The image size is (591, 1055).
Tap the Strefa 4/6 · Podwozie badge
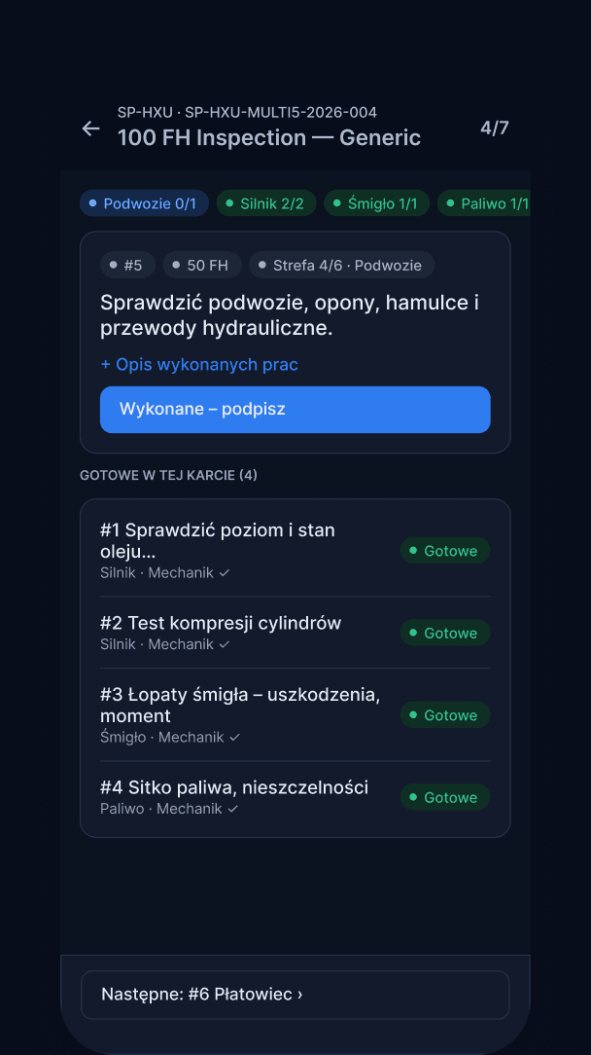click(341, 265)
